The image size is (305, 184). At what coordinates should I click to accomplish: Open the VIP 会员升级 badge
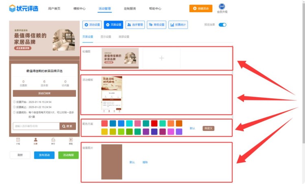222,7
